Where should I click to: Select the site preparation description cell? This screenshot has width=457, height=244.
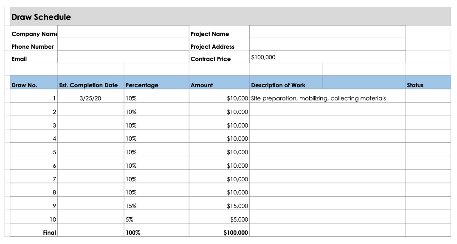point(319,98)
